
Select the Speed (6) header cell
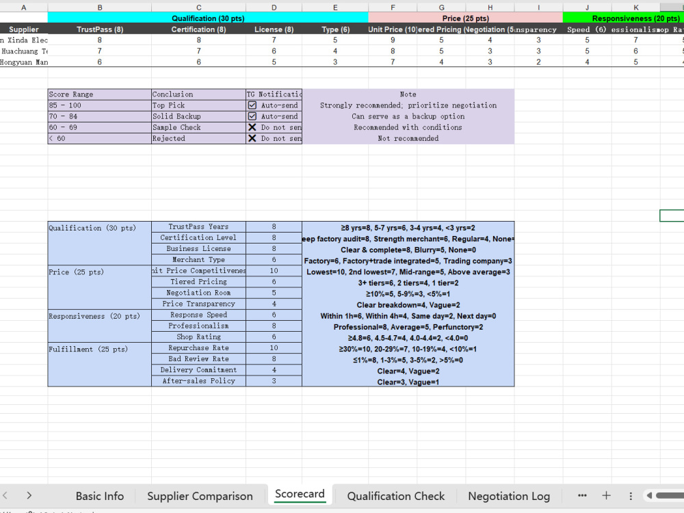click(587, 29)
